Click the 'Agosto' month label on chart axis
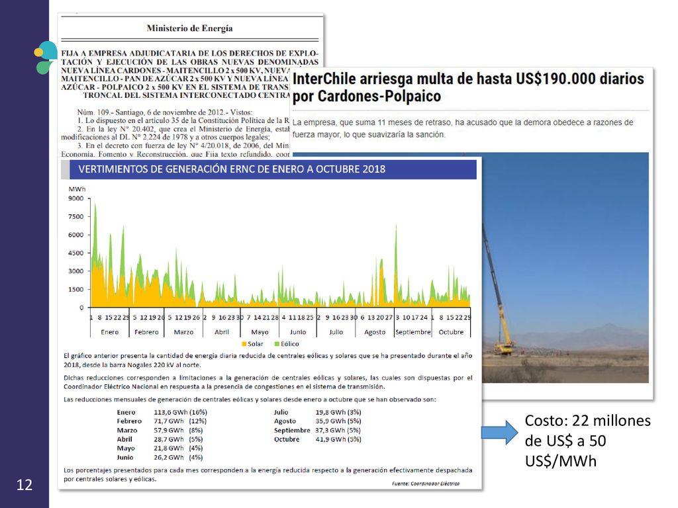This screenshot has height=508, width=678. (375, 332)
